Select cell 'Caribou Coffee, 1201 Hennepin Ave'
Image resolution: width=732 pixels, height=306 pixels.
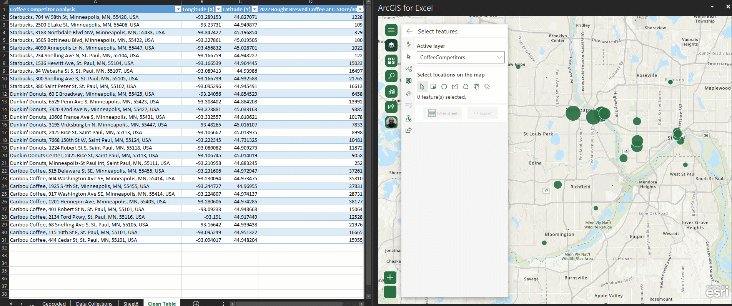(x=95, y=201)
